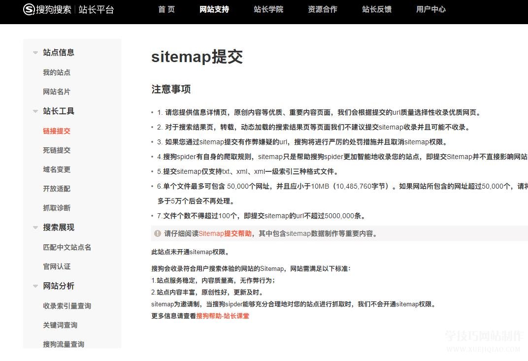Collapse the 搜索展现 chevron arrow
Image resolution: width=528 pixels, height=361 pixels.
coord(35,227)
